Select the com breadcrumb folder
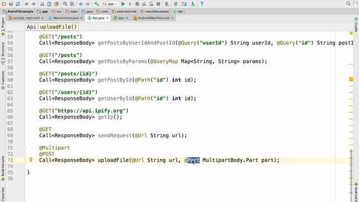This screenshot has width=359, height=202. point(102,11)
